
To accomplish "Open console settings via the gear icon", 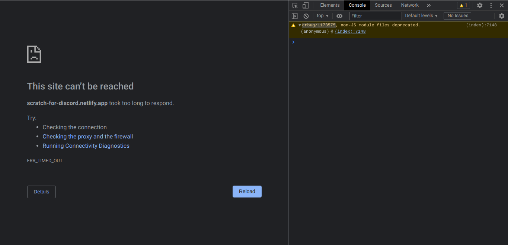I will click(502, 16).
